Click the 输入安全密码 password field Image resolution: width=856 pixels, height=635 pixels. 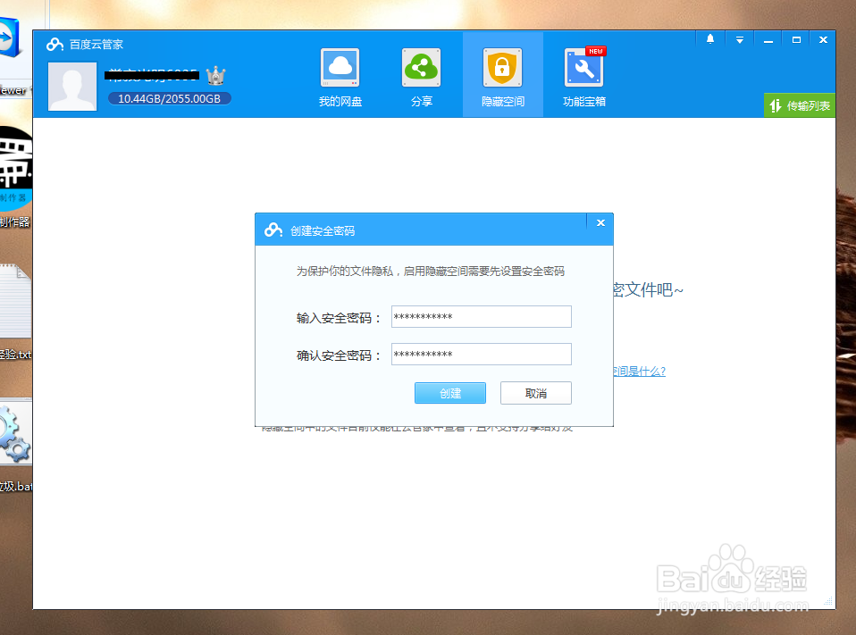coord(481,316)
